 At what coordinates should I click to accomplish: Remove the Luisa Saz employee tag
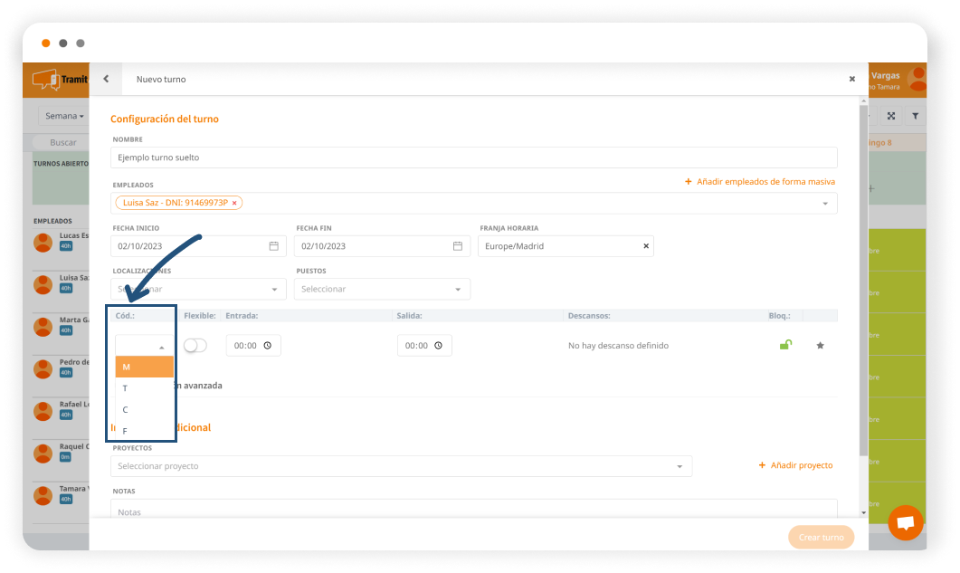click(234, 203)
